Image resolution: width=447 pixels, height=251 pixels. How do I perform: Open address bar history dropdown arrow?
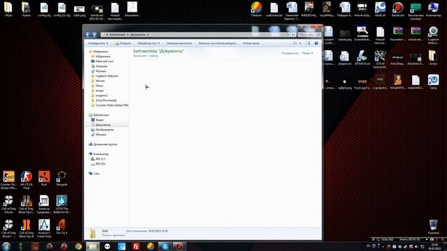(288, 35)
